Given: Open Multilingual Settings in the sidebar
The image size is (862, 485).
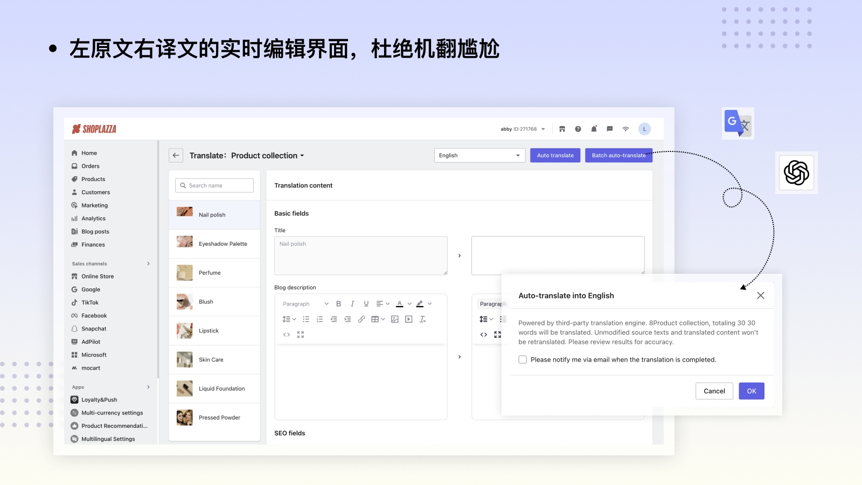Looking at the screenshot, I should point(108,439).
